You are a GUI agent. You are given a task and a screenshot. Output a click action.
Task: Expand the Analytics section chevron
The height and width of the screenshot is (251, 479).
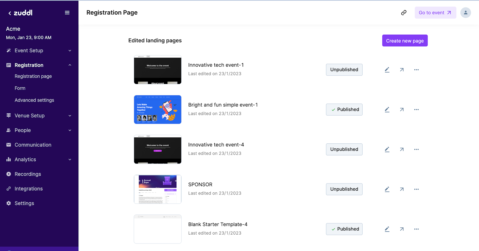click(x=70, y=160)
